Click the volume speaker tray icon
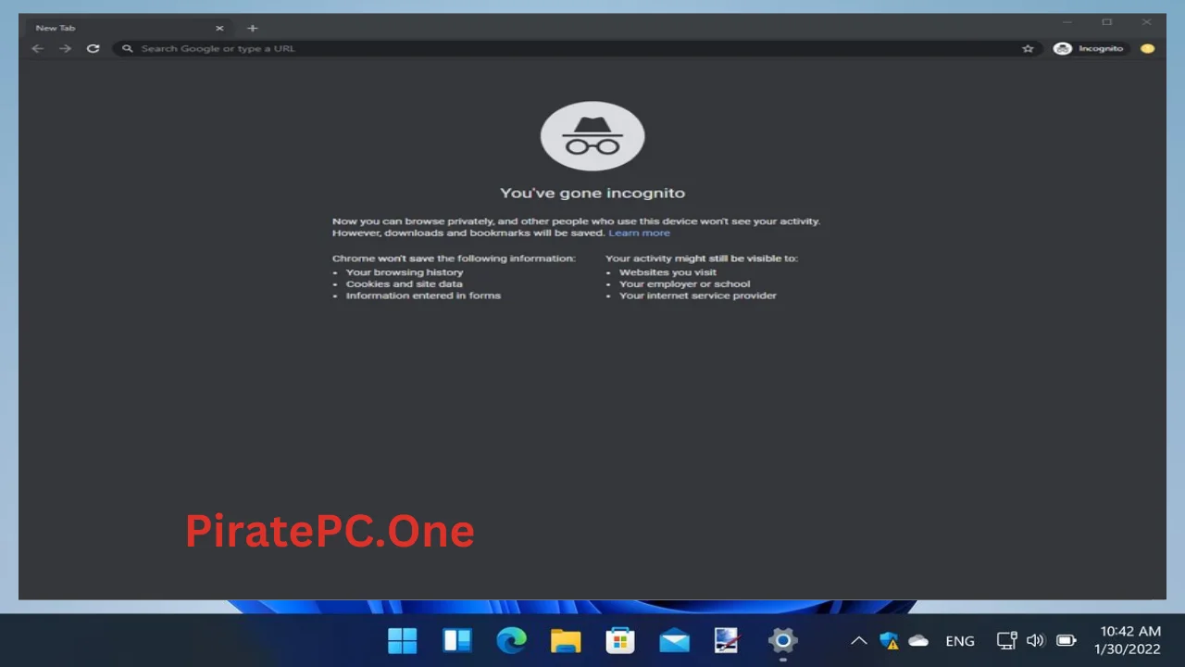The image size is (1185, 667). pyautogui.click(x=1035, y=640)
